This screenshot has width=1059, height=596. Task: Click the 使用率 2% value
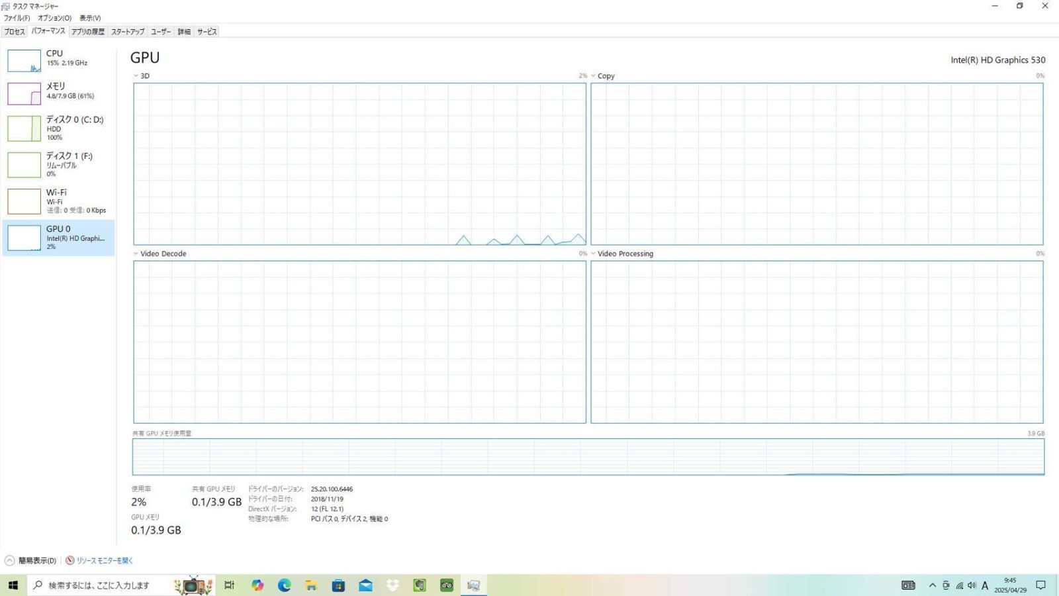coord(139,502)
